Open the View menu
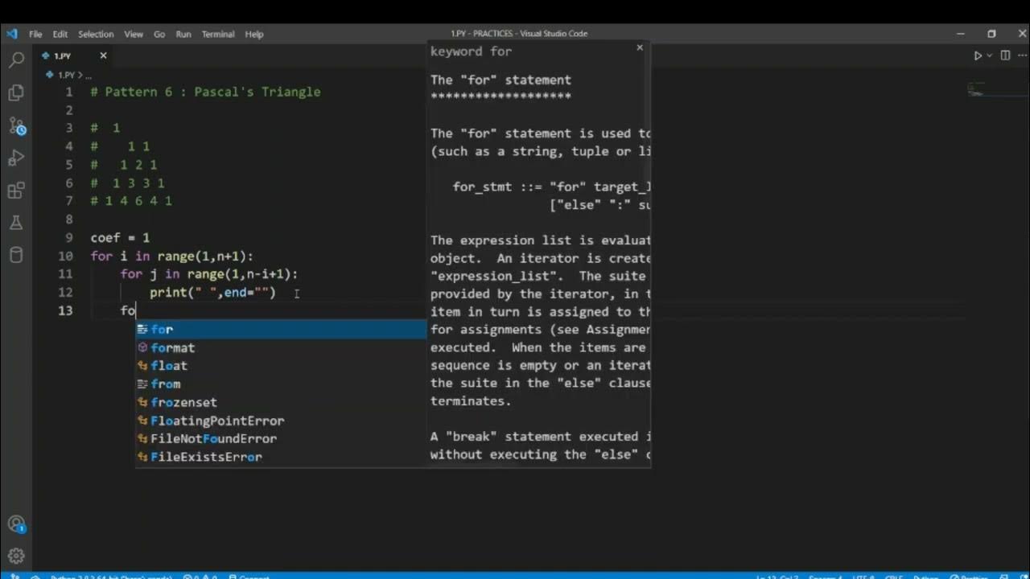Image resolution: width=1030 pixels, height=579 pixels. pyautogui.click(x=134, y=34)
